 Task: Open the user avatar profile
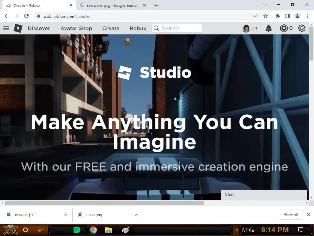click(246, 28)
